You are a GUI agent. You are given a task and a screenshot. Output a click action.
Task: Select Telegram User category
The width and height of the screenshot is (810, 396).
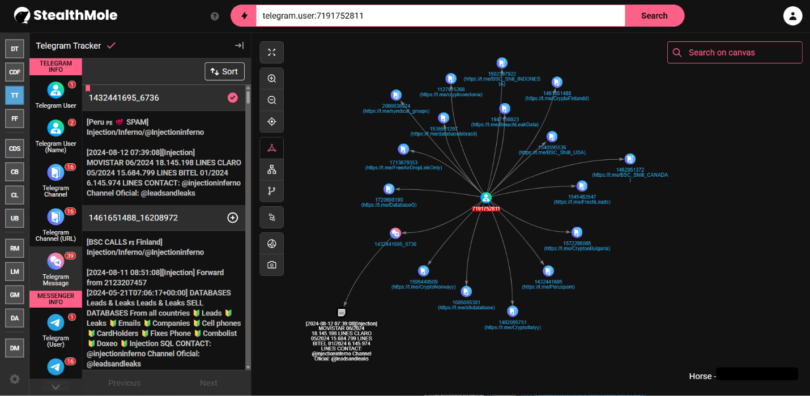tap(56, 95)
